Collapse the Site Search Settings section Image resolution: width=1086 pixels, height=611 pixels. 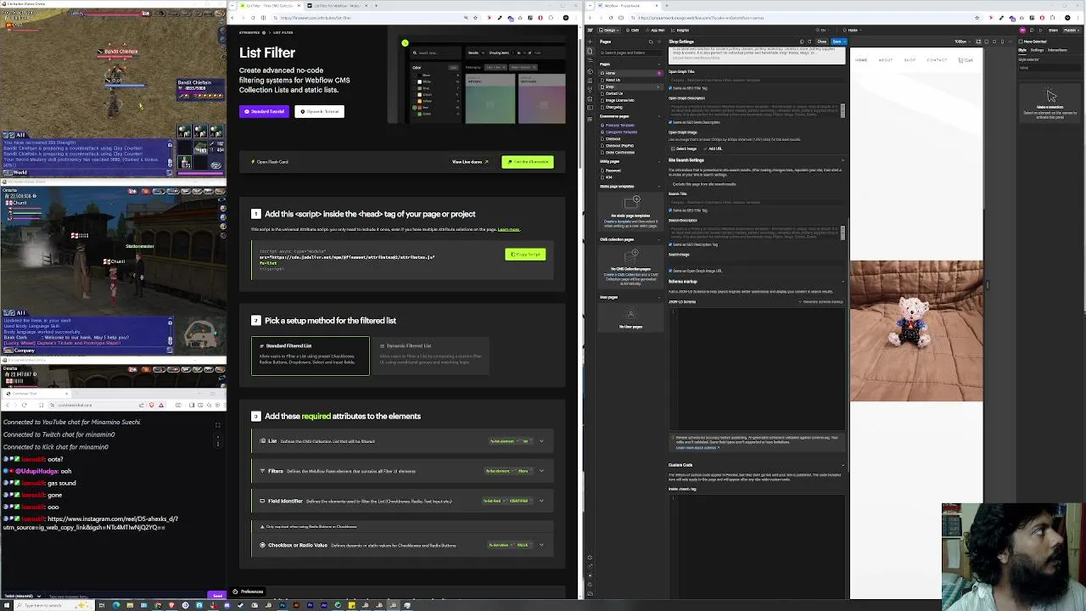(843, 160)
